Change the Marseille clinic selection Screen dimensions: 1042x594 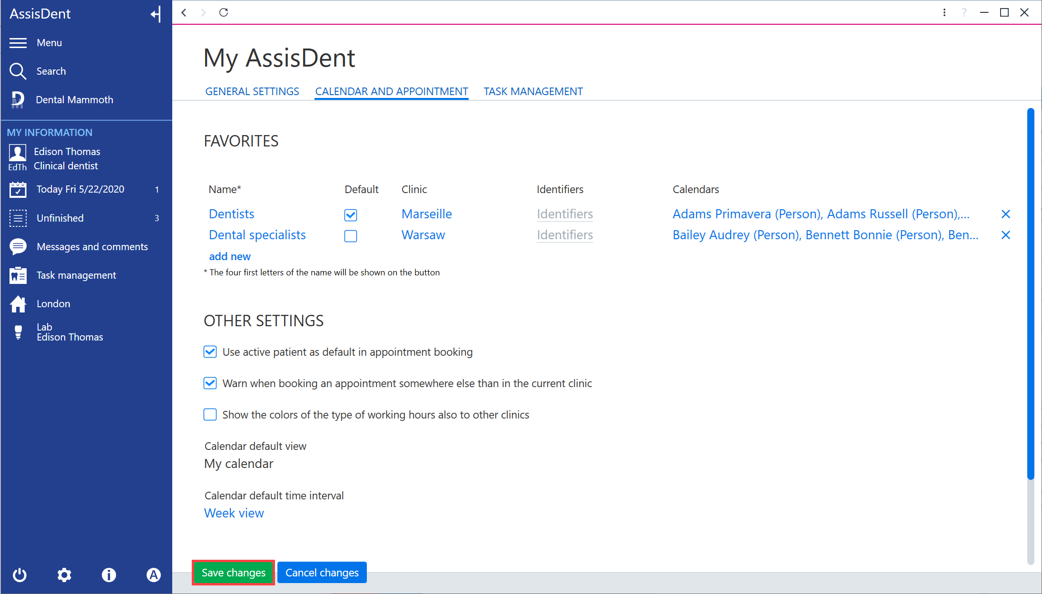[x=427, y=214]
